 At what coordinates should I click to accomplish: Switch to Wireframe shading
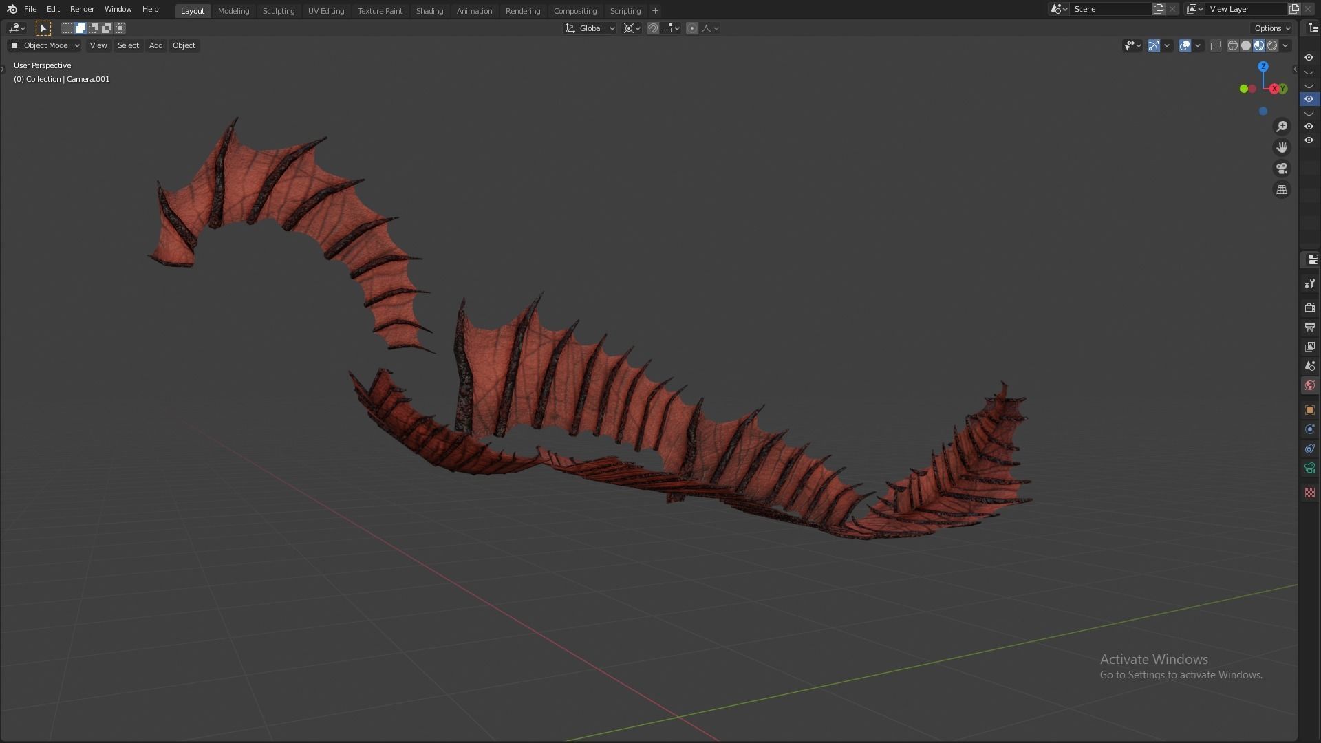point(1233,45)
